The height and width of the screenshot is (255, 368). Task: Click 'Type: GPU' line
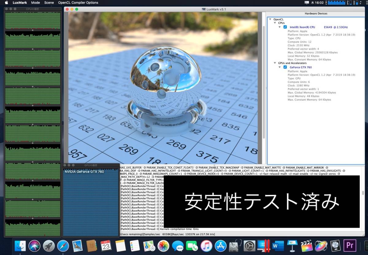294,78
